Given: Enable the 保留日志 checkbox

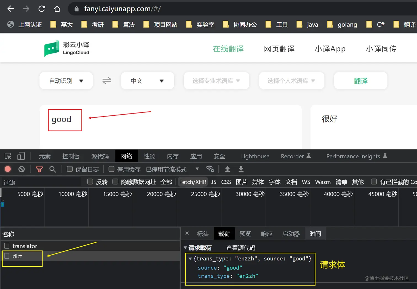Looking at the screenshot, I should coord(70,169).
